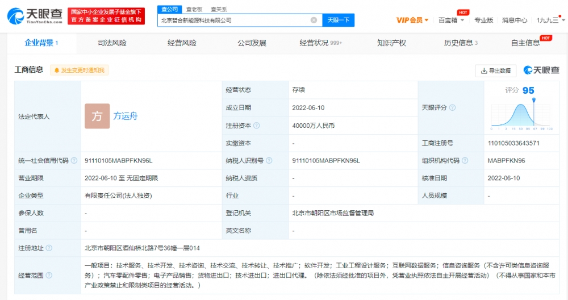Viewport: 568px width, 300px height.
Task: Click the help icon next to 注册资本
Action: coord(257,126)
